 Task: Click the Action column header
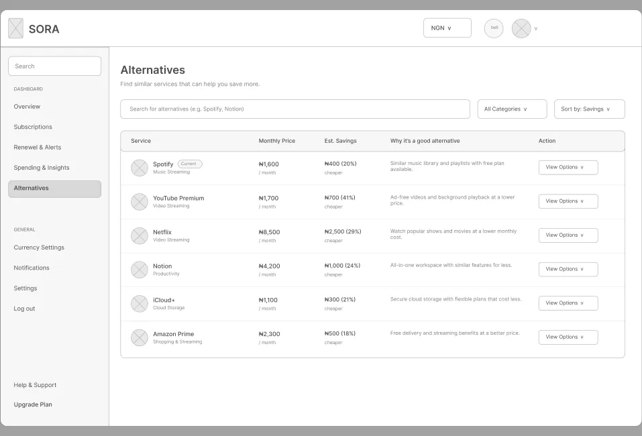pos(547,141)
